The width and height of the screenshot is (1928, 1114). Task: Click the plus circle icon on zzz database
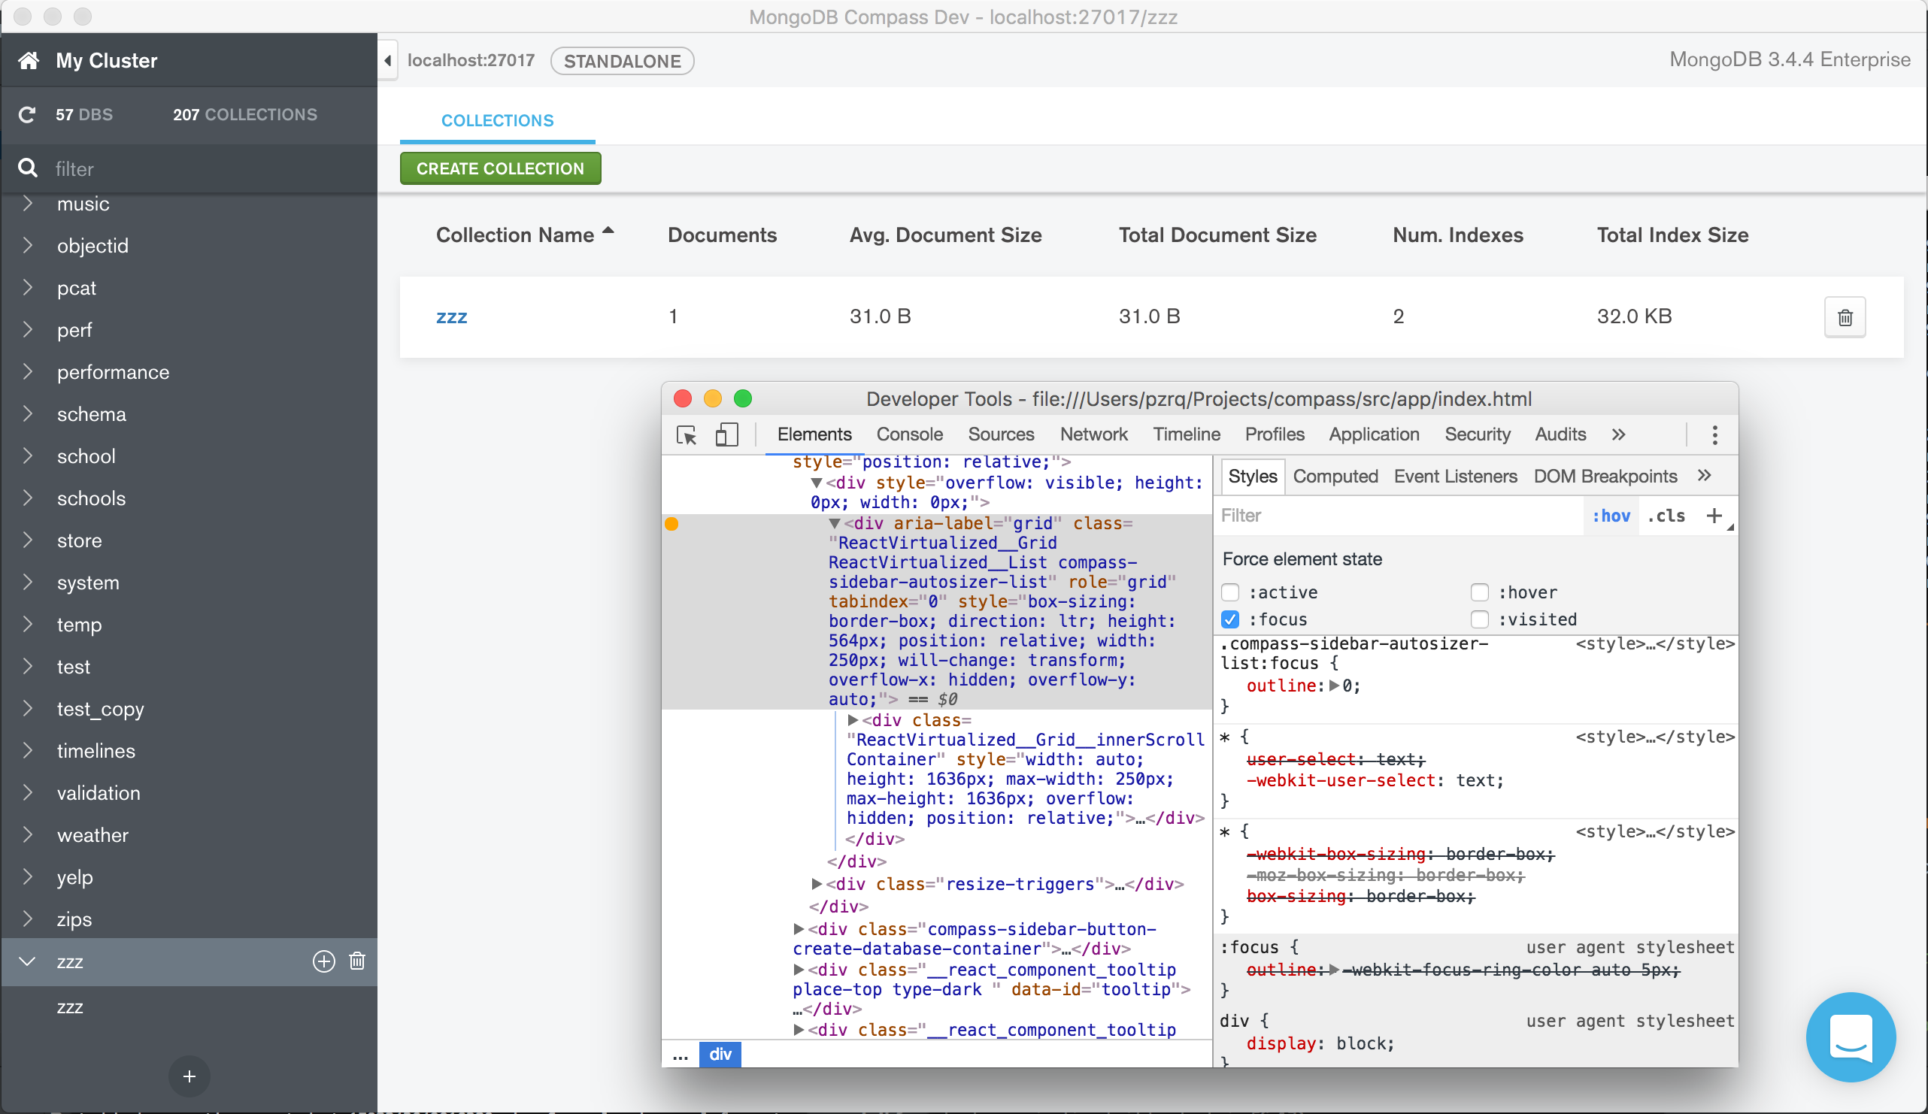(323, 961)
